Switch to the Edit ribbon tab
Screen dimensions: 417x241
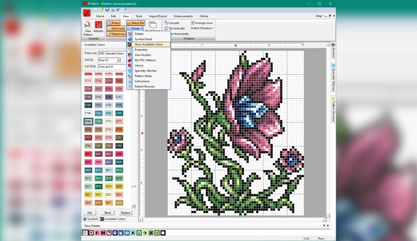click(113, 16)
